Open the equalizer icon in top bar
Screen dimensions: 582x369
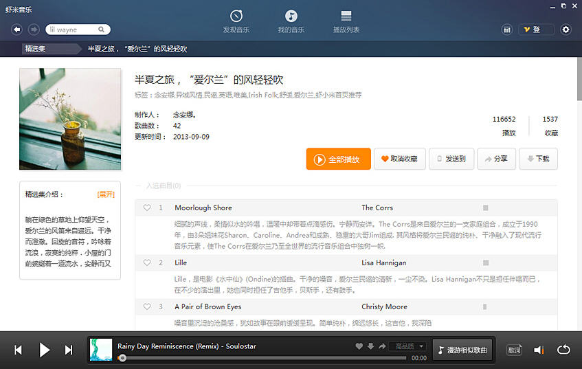[x=507, y=30]
